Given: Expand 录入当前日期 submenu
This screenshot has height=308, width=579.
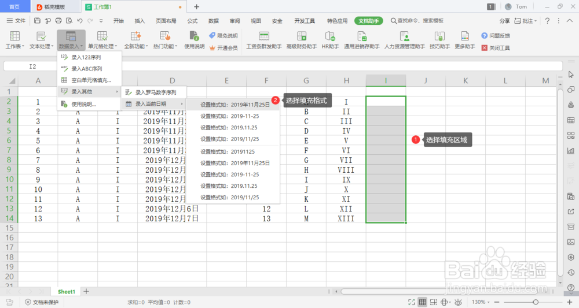Looking at the screenshot, I should 154,104.
